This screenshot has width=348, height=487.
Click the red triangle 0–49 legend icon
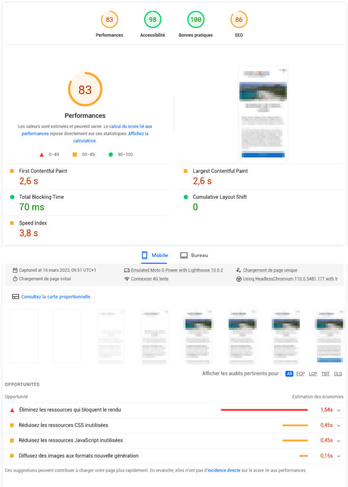click(x=42, y=155)
